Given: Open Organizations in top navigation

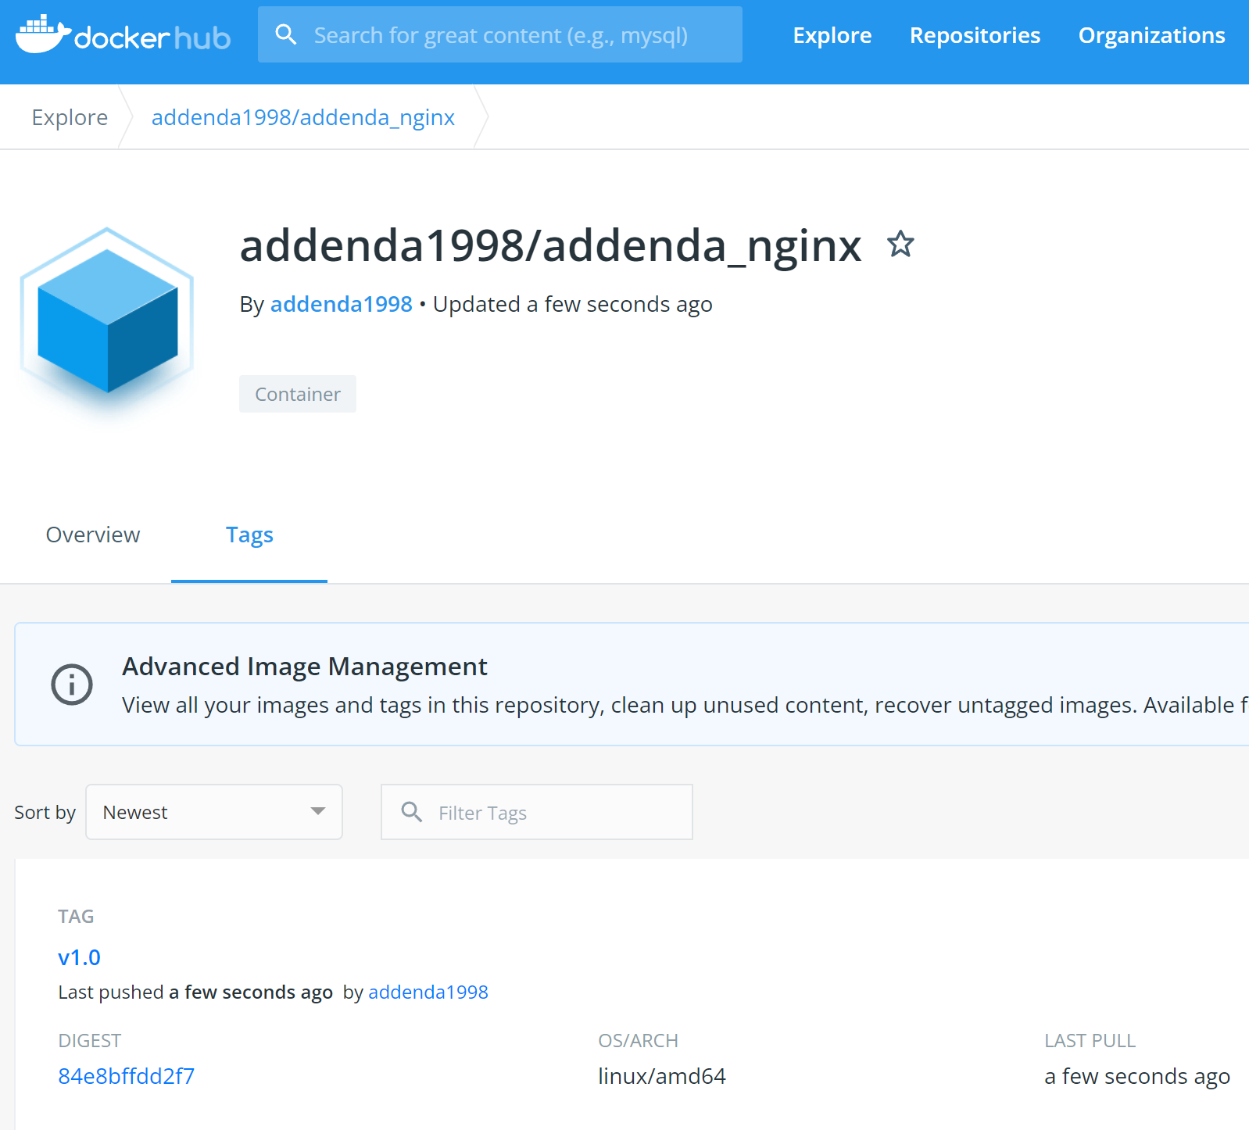Looking at the screenshot, I should tap(1151, 35).
